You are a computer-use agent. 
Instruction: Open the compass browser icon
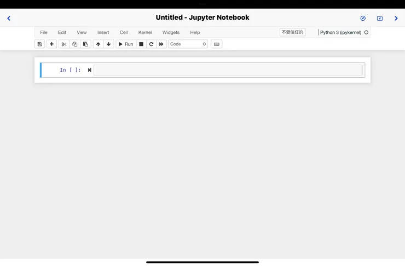(x=363, y=19)
